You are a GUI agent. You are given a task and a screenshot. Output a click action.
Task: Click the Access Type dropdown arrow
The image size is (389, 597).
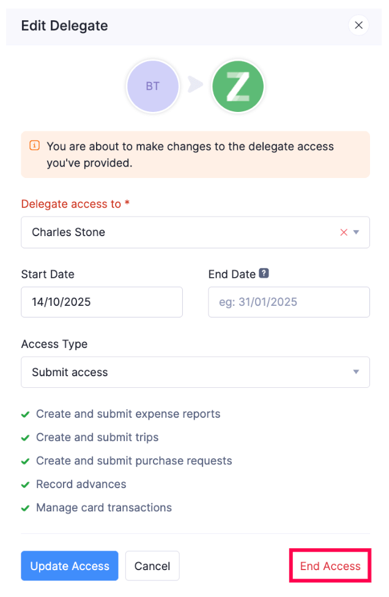357,372
